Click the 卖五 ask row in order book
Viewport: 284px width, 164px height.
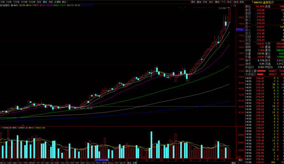265,10
